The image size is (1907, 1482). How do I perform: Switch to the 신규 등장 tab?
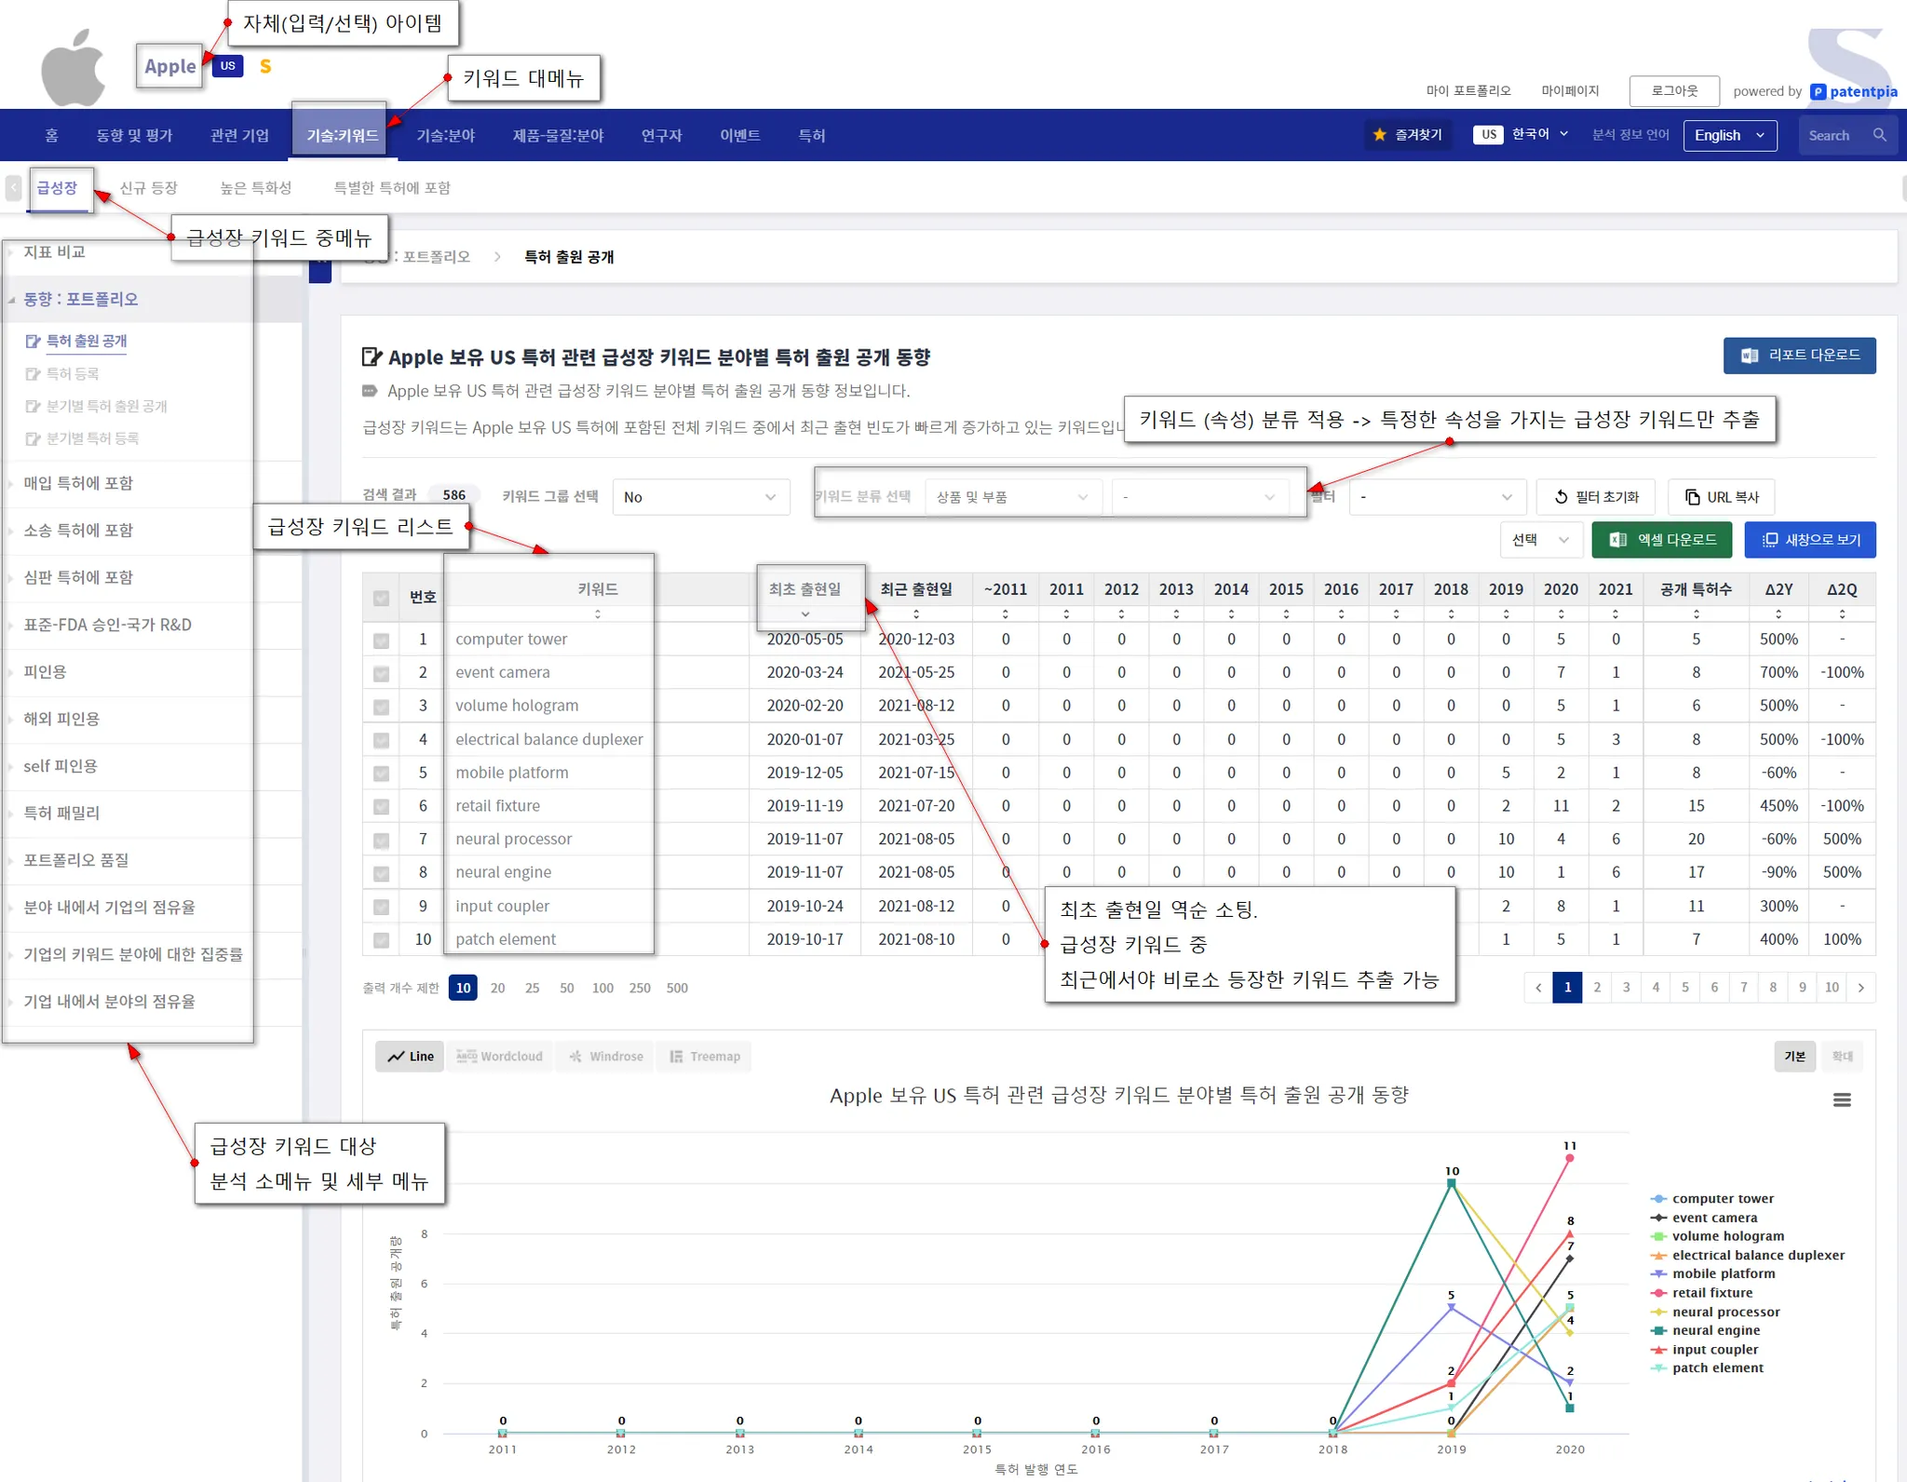click(x=148, y=188)
